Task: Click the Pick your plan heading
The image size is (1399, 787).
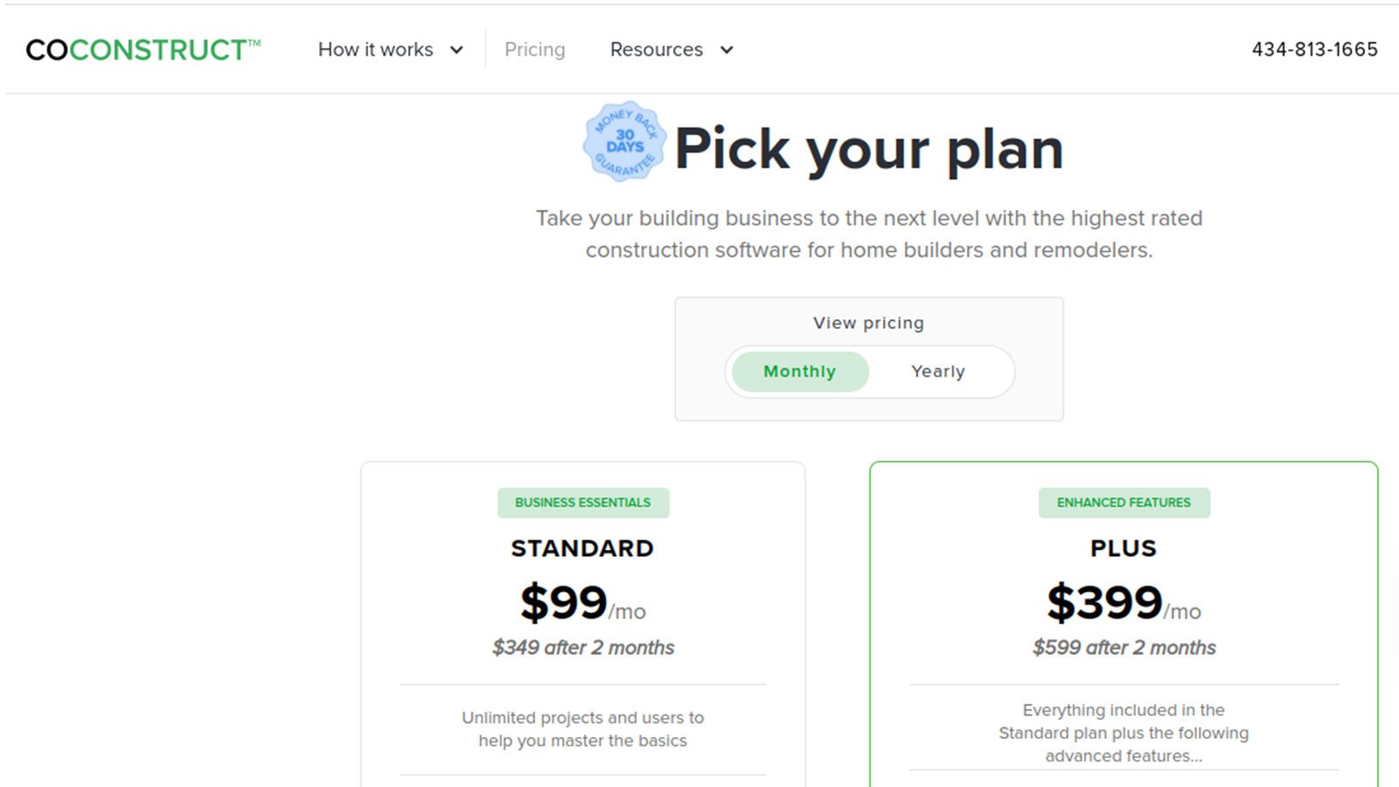Action: [x=868, y=148]
